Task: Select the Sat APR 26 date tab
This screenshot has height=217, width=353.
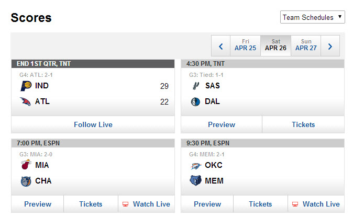Action: click(275, 45)
